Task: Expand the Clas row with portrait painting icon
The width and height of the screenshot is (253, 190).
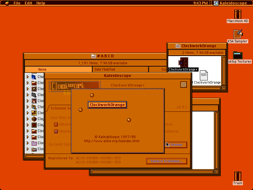Action: [x=28, y=101]
